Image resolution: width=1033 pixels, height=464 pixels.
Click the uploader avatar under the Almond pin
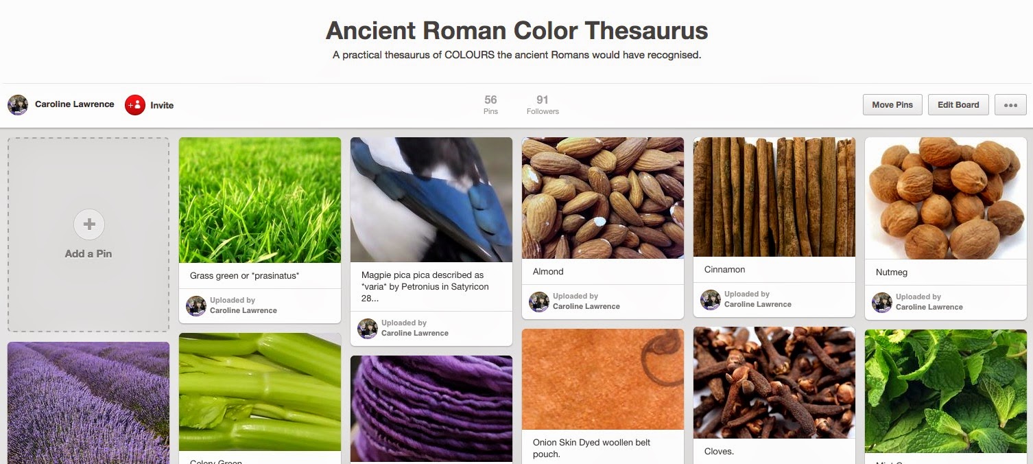coord(539,301)
